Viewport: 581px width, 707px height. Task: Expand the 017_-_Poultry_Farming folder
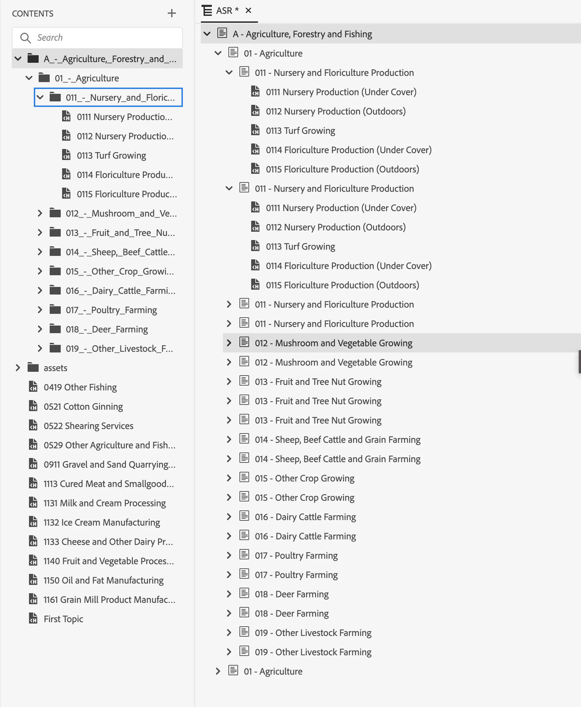(x=40, y=310)
